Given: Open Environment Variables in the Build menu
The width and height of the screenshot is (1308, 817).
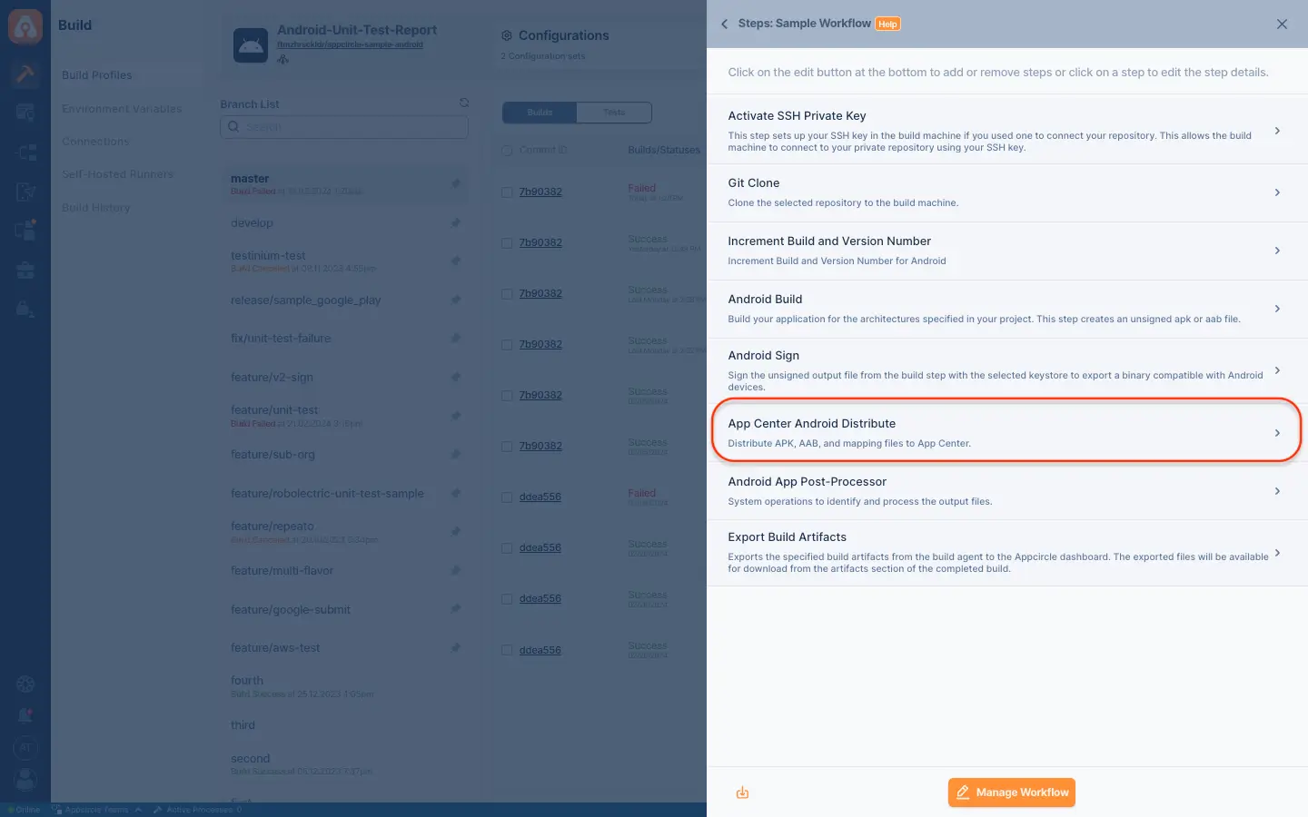Looking at the screenshot, I should [122, 109].
